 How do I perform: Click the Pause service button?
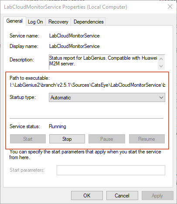(107, 139)
